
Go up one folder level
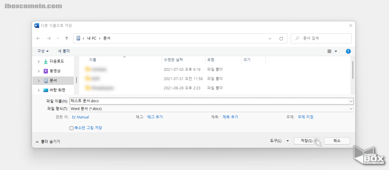click(66, 38)
